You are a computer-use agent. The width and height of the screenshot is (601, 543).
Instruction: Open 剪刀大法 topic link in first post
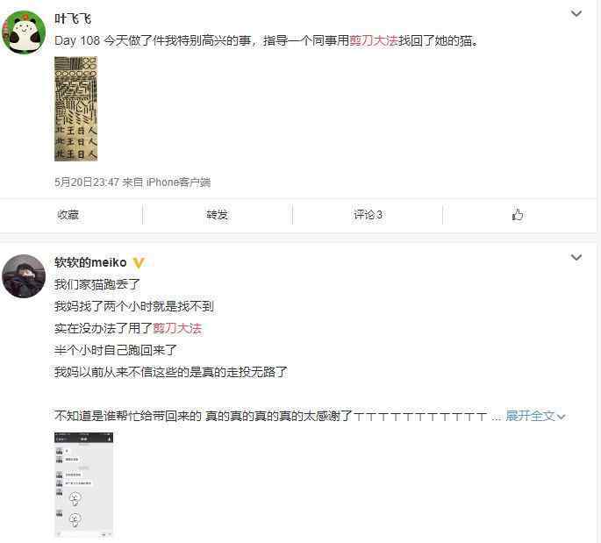[374, 40]
